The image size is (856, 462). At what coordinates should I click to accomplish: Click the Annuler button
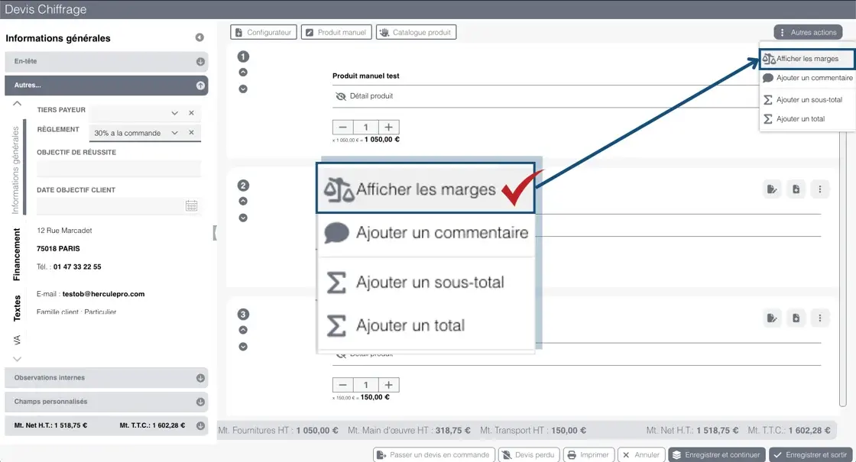click(641, 455)
